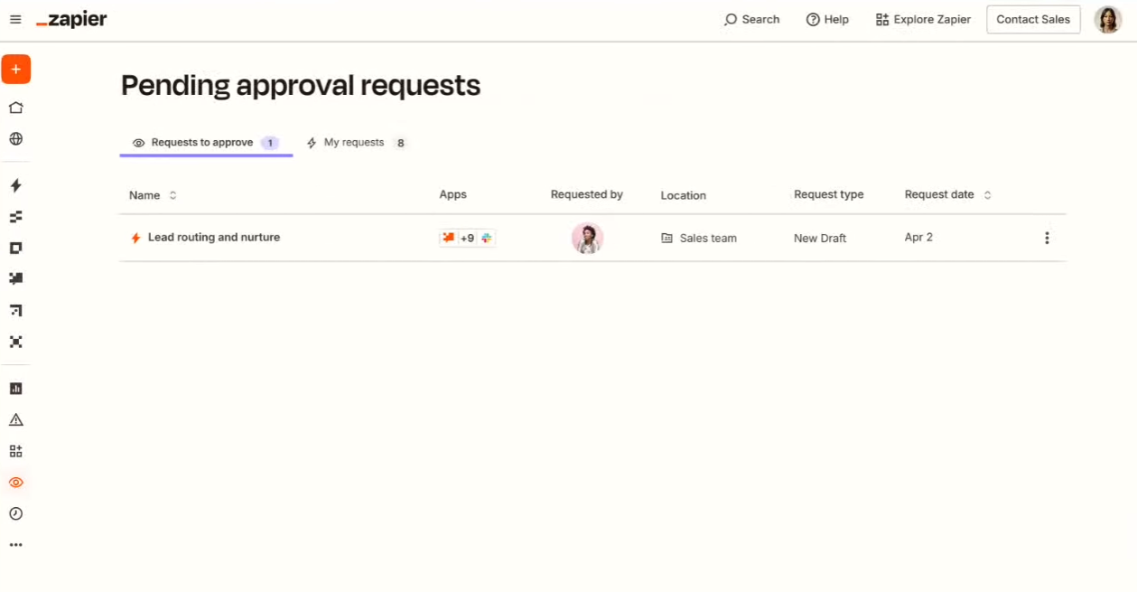Open the Help question-mark icon
The width and height of the screenshot is (1137, 592).
[826, 19]
